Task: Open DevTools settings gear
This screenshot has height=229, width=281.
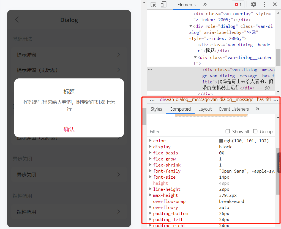Action: (253, 4)
